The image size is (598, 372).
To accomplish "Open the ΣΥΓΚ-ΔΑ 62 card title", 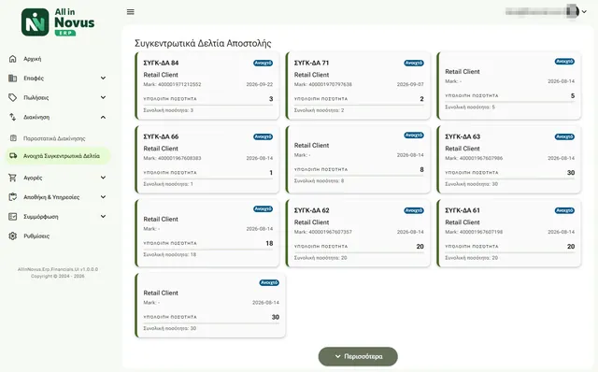I will [311, 210].
